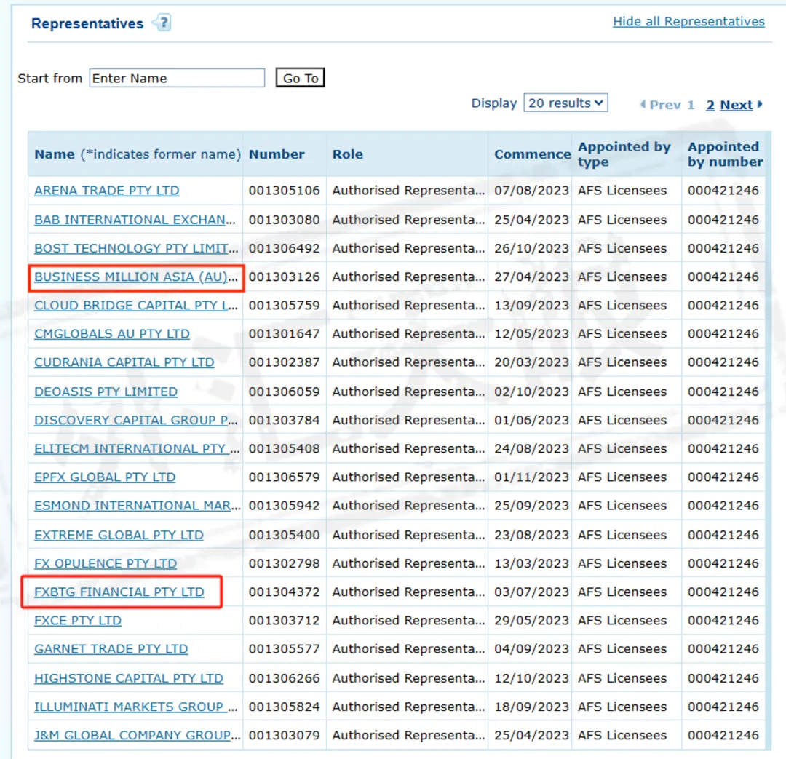Open EPFX GLOBAL PTY LTD link
This screenshot has width=786, height=759.
105,477
